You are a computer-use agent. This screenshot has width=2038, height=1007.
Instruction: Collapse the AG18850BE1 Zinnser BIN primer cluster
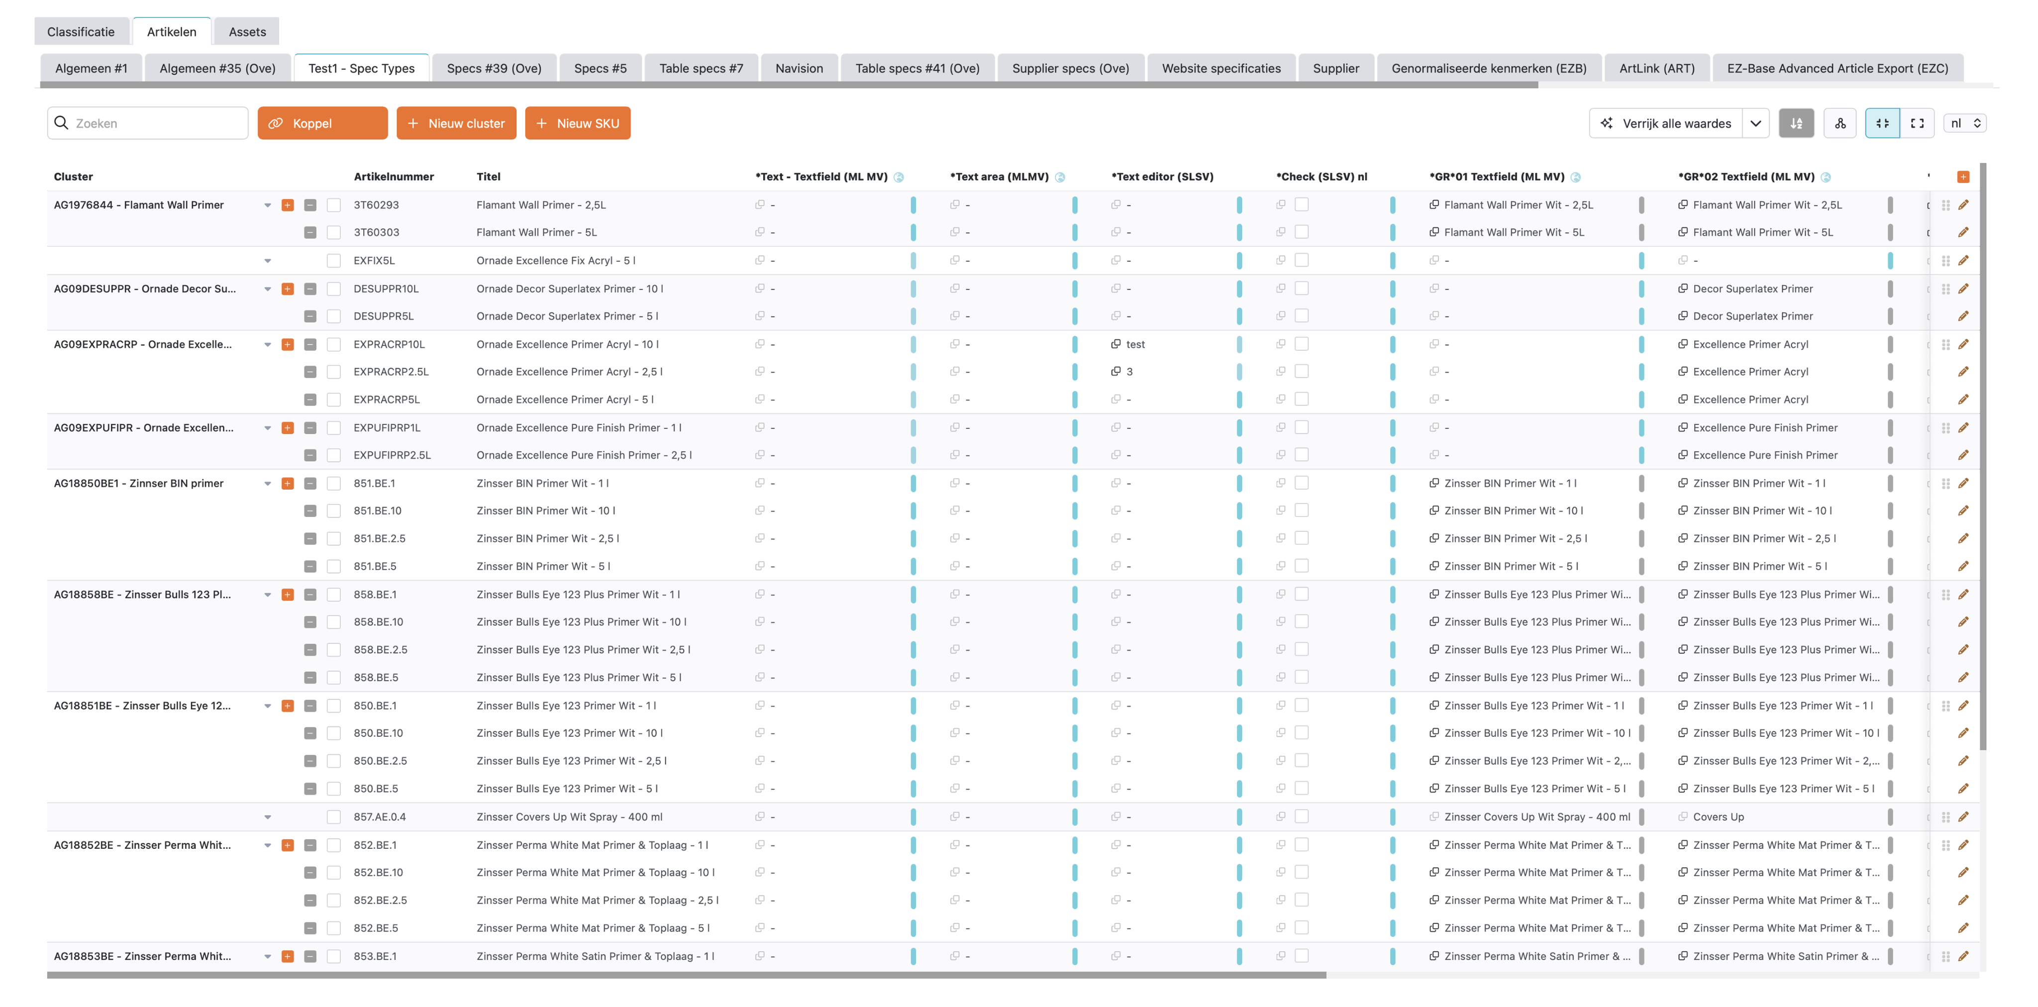(267, 484)
